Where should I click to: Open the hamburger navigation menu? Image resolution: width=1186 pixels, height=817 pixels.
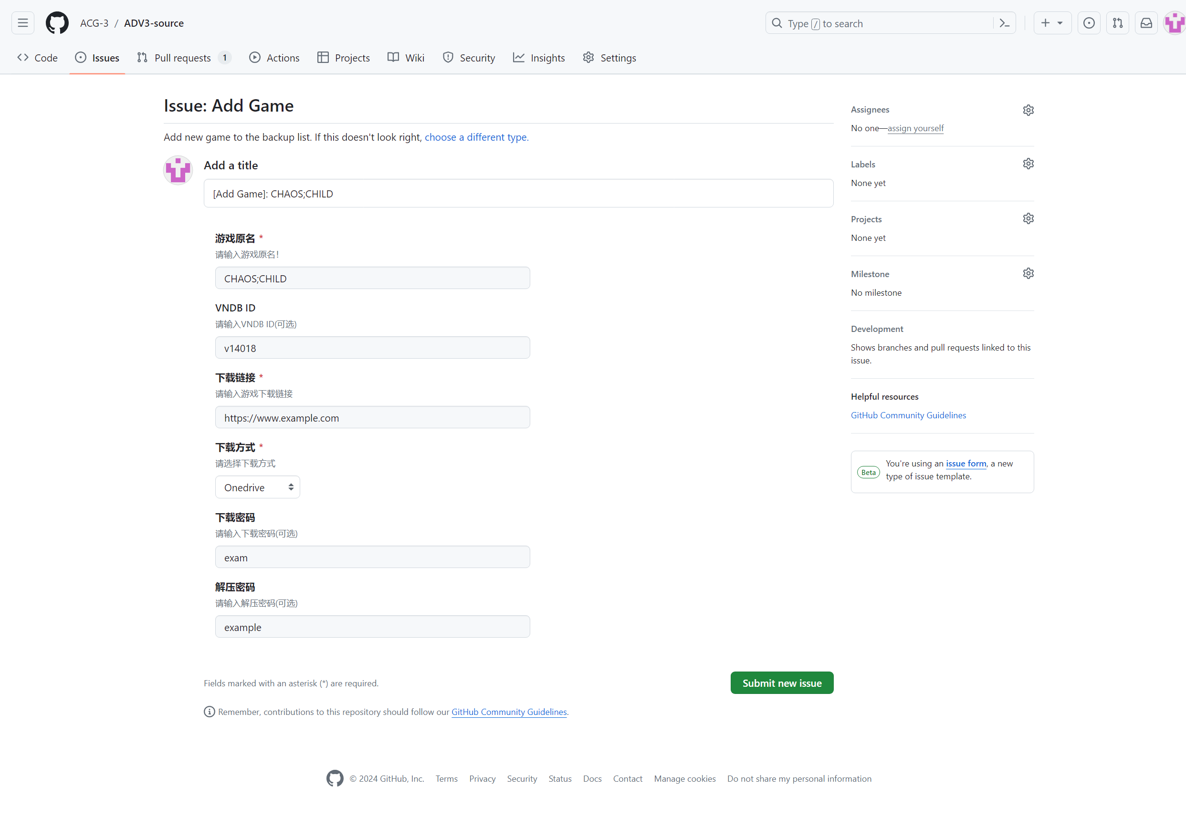click(22, 23)
